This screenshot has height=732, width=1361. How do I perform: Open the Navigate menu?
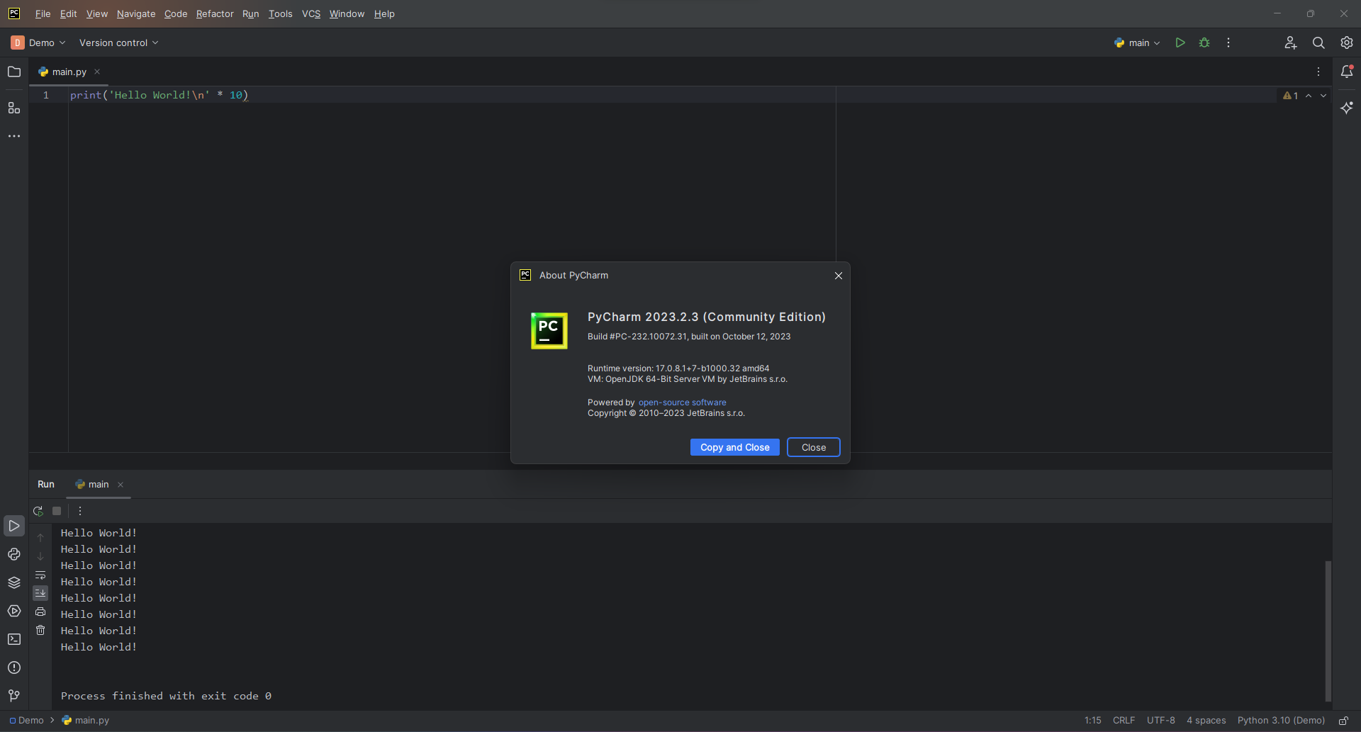pyautogui.click(x=135, y=13)
